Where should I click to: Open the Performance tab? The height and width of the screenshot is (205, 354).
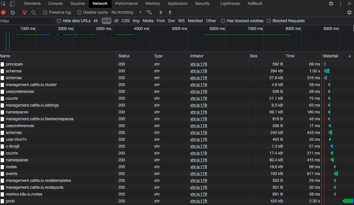point(126,4)
